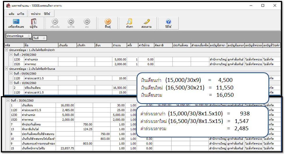Open the ค้นหา search tool

click(x=129, y=23)
